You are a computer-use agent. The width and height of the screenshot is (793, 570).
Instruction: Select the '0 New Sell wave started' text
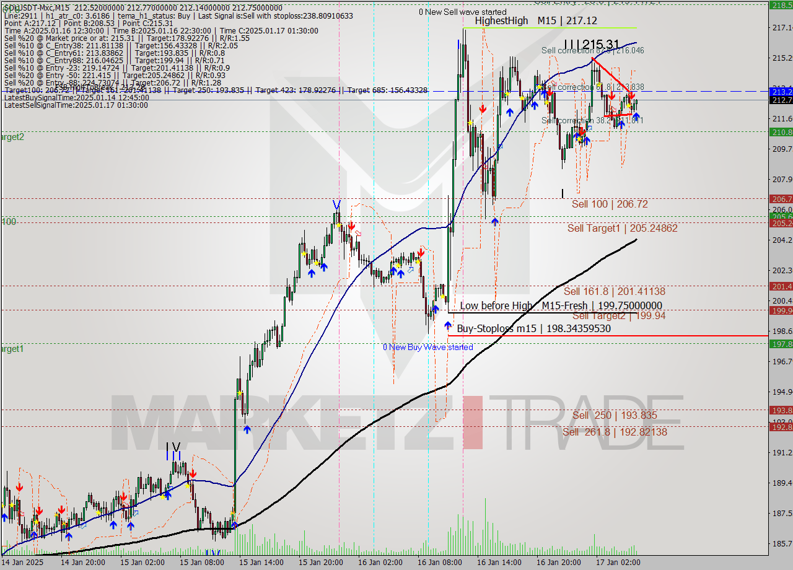pos(462,12)
